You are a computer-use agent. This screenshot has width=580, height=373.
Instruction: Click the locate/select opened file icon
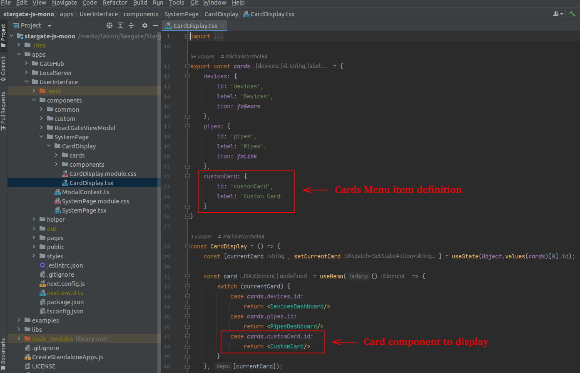tap(110, 25)
